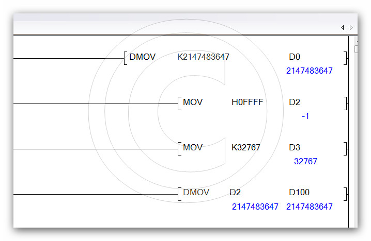Select the D100 destination register
371x241 pixels.
pyautogui.click(x=299, y=192)
